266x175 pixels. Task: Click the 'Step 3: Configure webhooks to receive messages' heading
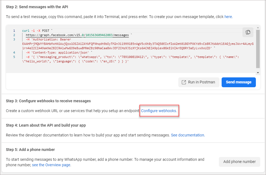pyautogui.click(x=48, y=101)
